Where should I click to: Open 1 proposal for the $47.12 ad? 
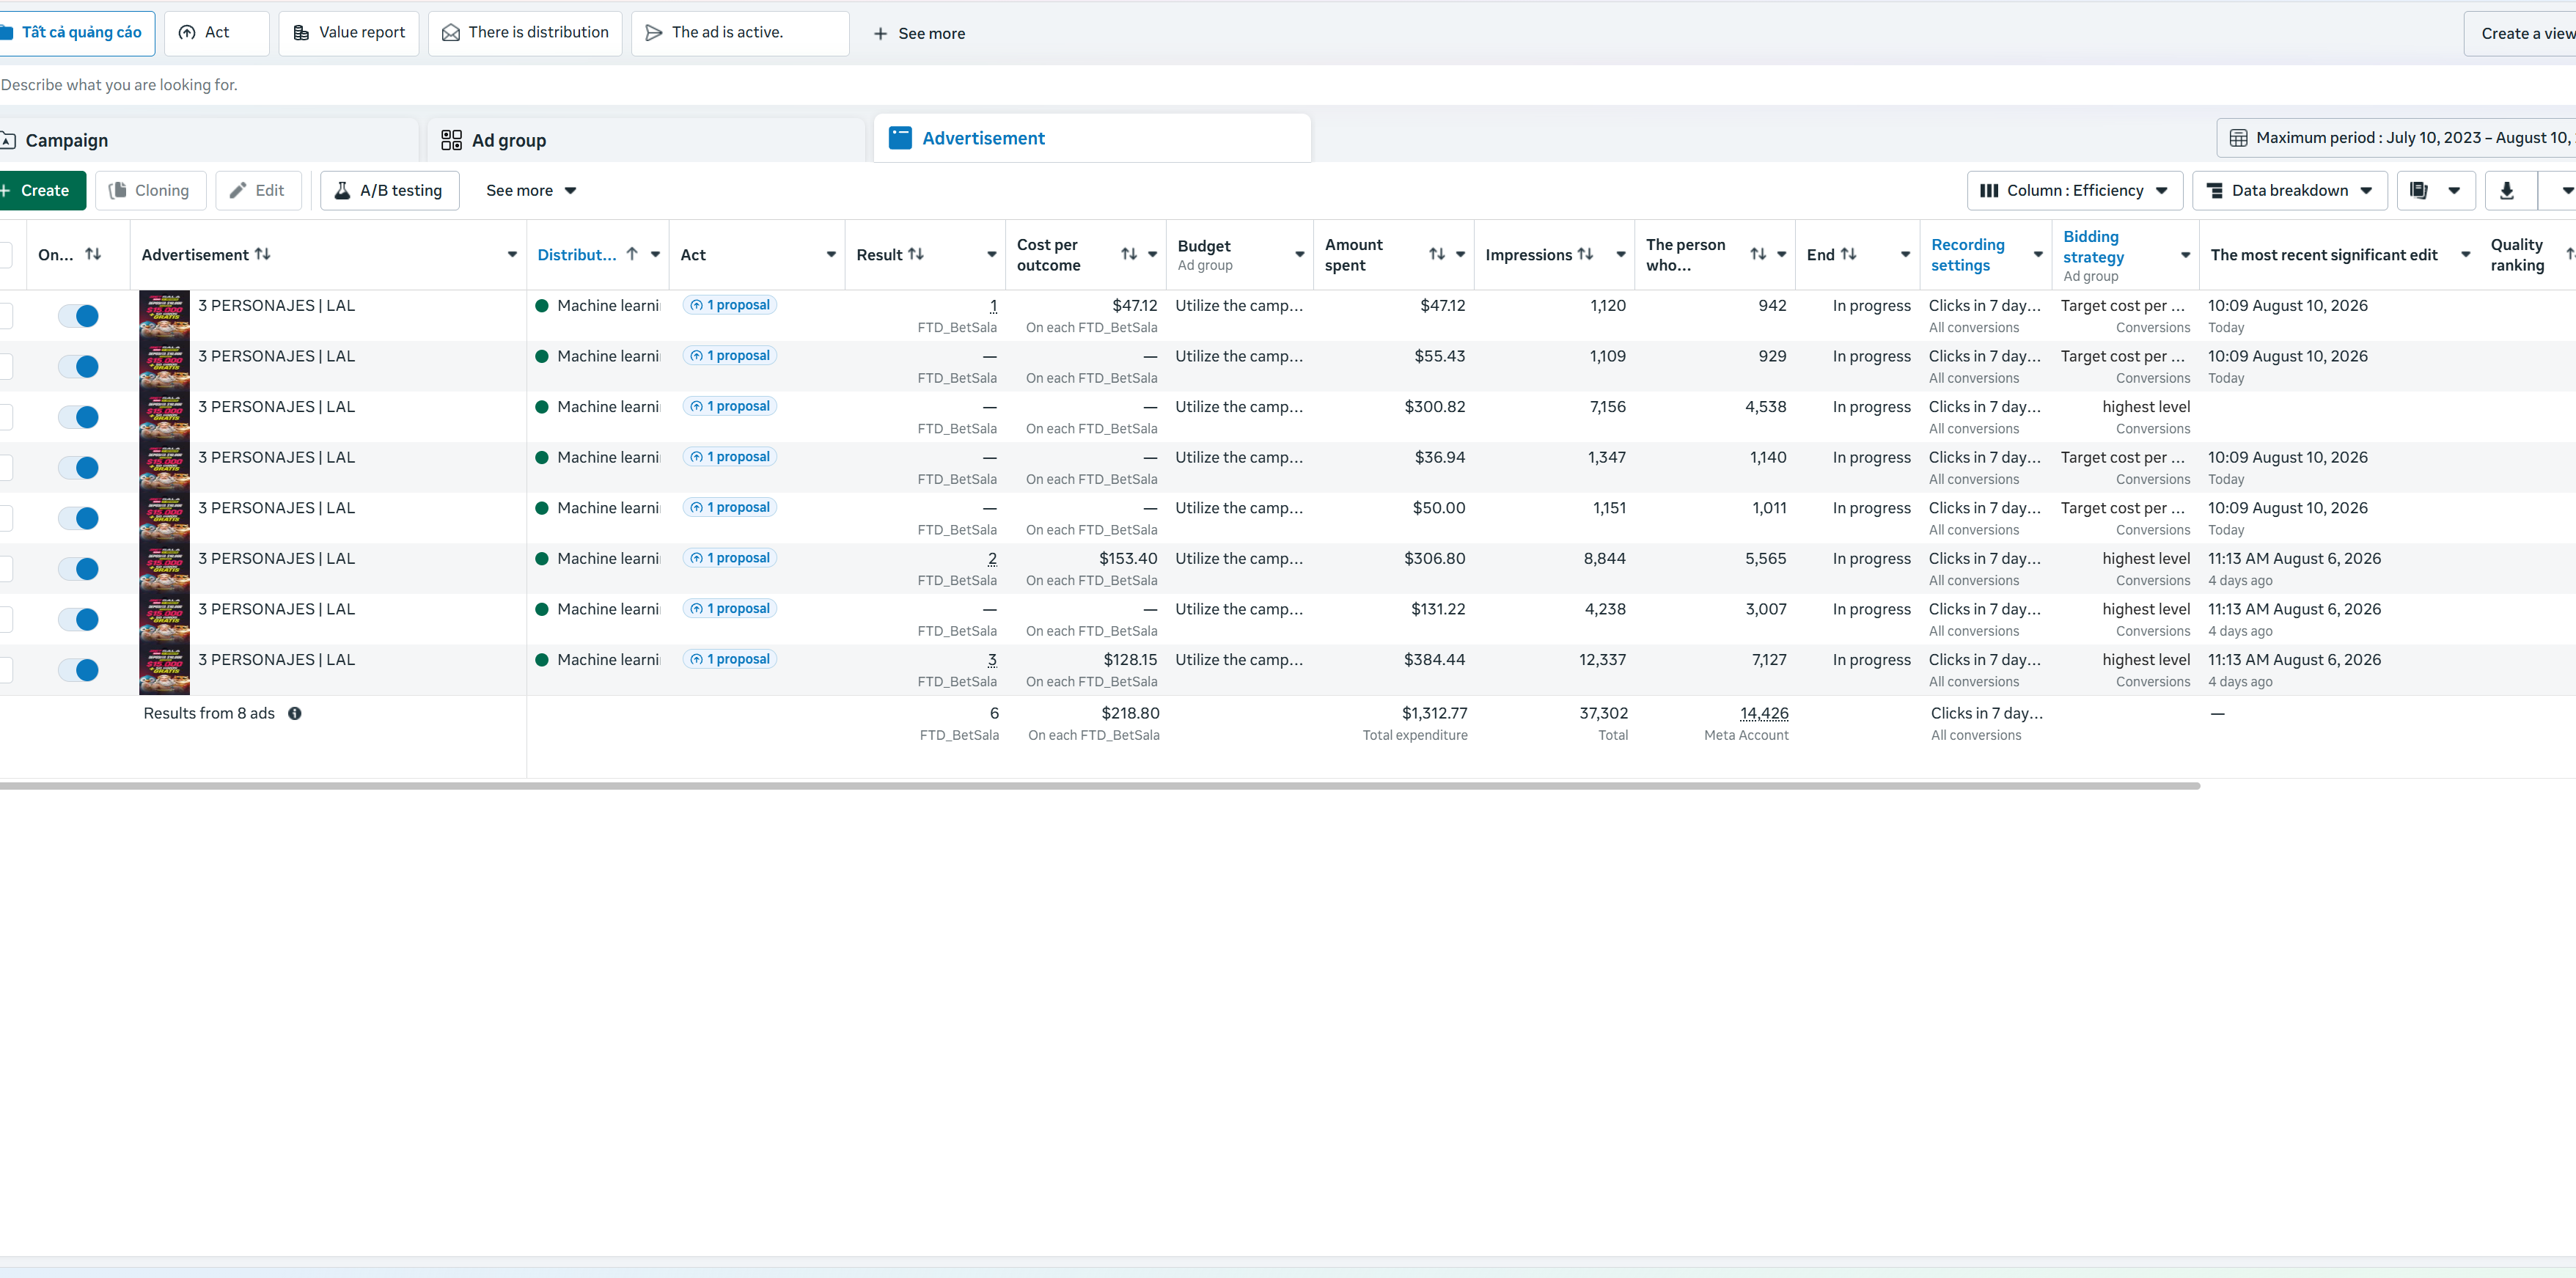tap(730, 305)
